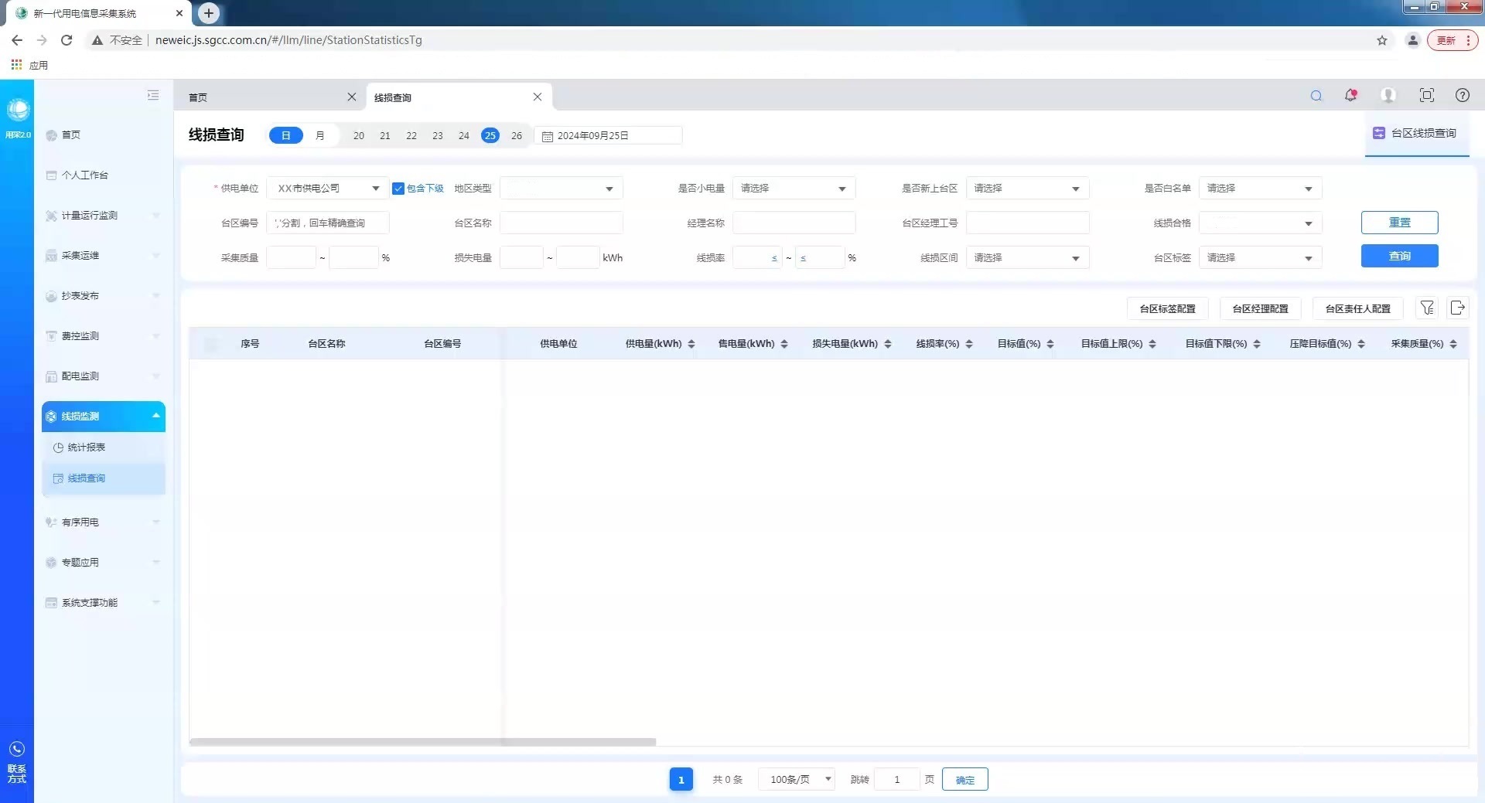Open the 供电单位 dropdown

(x=327, y=189)
